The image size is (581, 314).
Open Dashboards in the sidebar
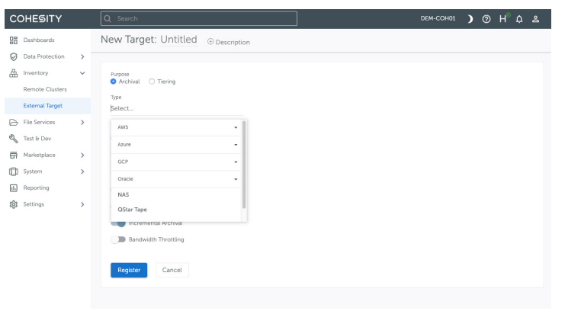39,40
